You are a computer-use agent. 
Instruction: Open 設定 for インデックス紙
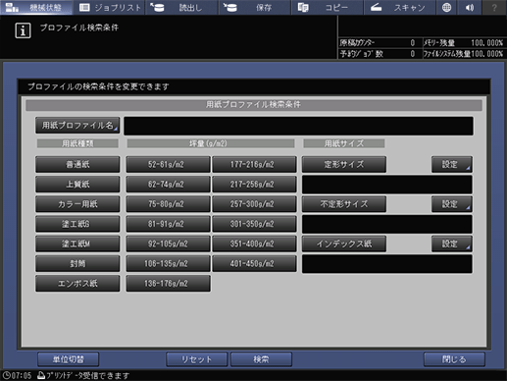[x=452, y=244]
